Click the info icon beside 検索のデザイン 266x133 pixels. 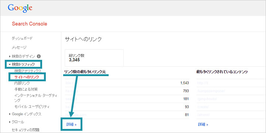[x=39, y=56]
